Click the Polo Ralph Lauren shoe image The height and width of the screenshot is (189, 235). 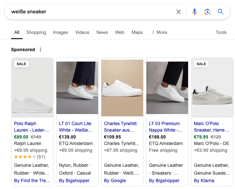click(x=32, y=88)
